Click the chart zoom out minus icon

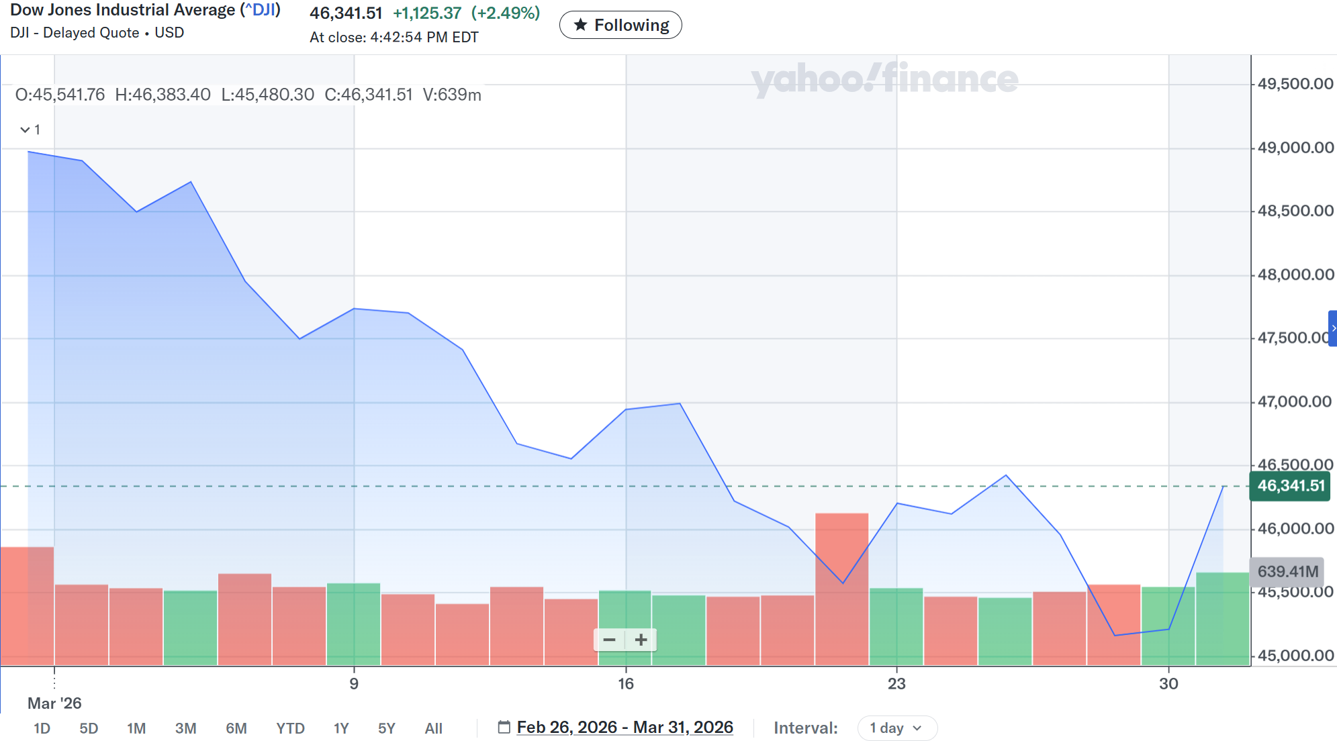click(x=609, y=640)
